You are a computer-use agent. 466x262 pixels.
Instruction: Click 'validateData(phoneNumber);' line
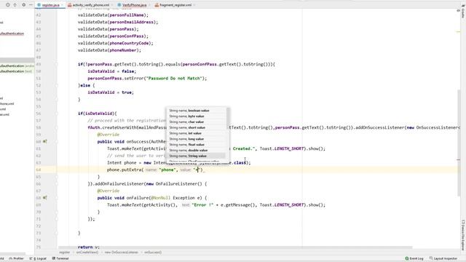(109, 50)
